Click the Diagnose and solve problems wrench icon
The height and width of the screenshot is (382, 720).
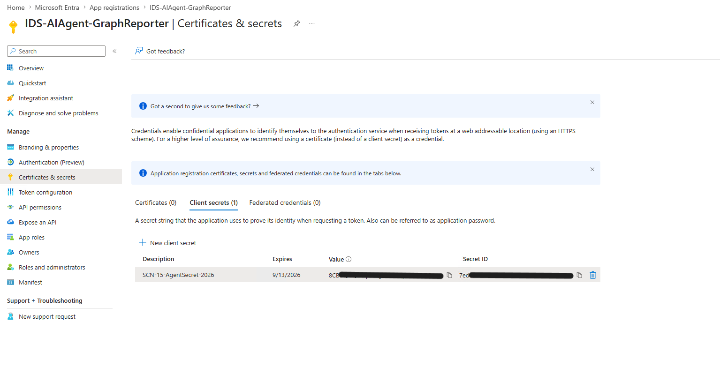10,113
